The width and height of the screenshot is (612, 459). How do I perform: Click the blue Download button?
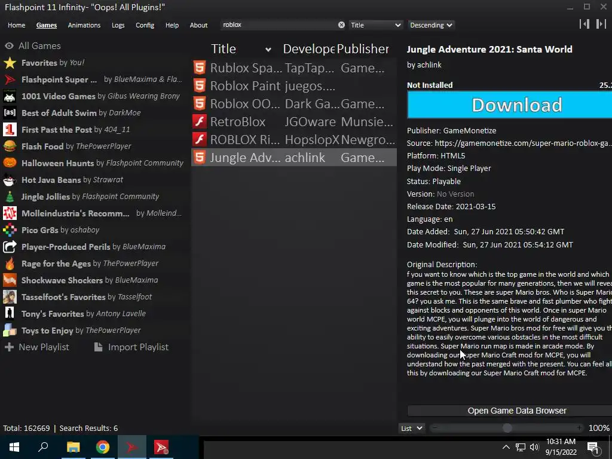[x=509, y=105]
